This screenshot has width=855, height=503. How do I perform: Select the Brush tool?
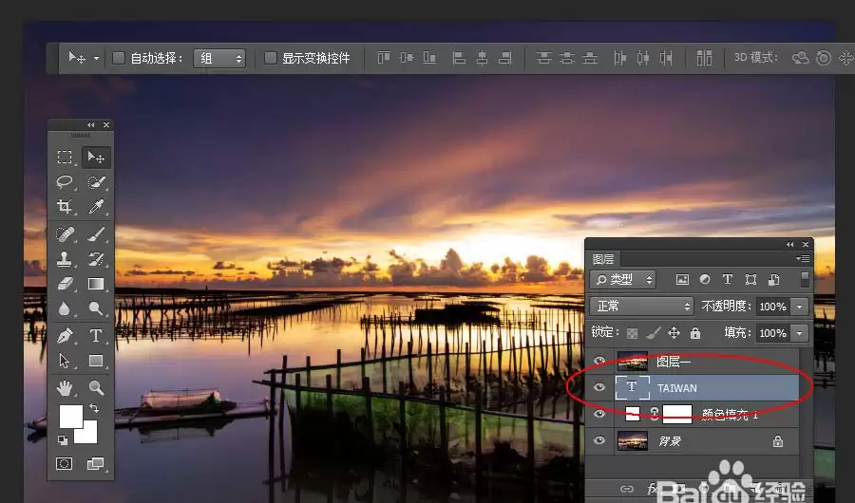tap(96, 233)
